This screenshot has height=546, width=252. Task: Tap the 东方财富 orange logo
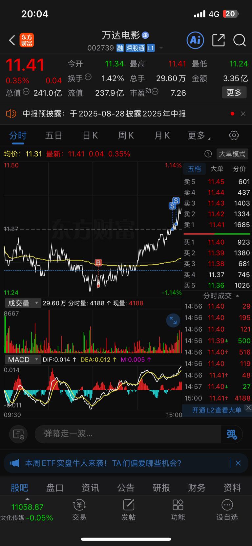click(x=27, y=40)
